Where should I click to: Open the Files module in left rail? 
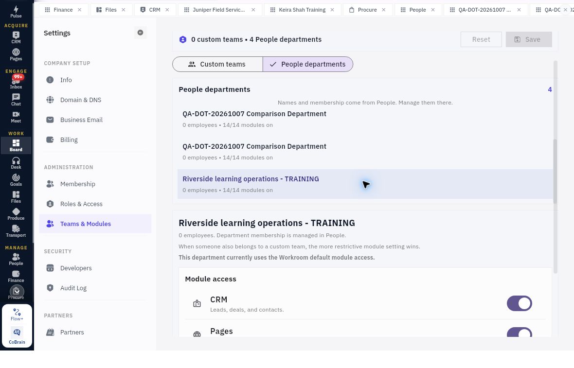pyautogui.click(x=16, y=197)
